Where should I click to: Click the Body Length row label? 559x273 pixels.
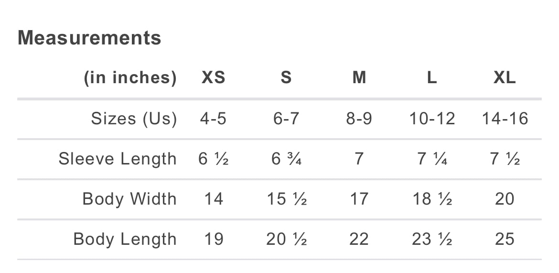(125, 239)
